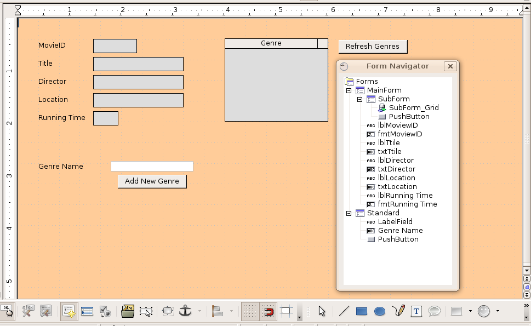Collapse the SubForm tree node
Image resolution: width=531 pixels, height=326 pixels.
359,99
